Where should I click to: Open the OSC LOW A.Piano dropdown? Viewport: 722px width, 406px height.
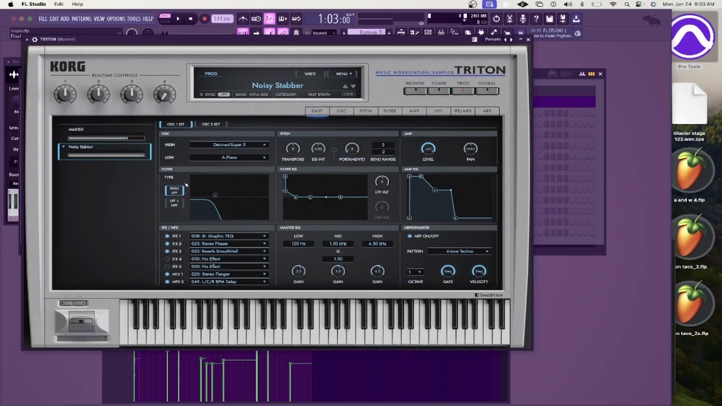[x=229, y=157]
